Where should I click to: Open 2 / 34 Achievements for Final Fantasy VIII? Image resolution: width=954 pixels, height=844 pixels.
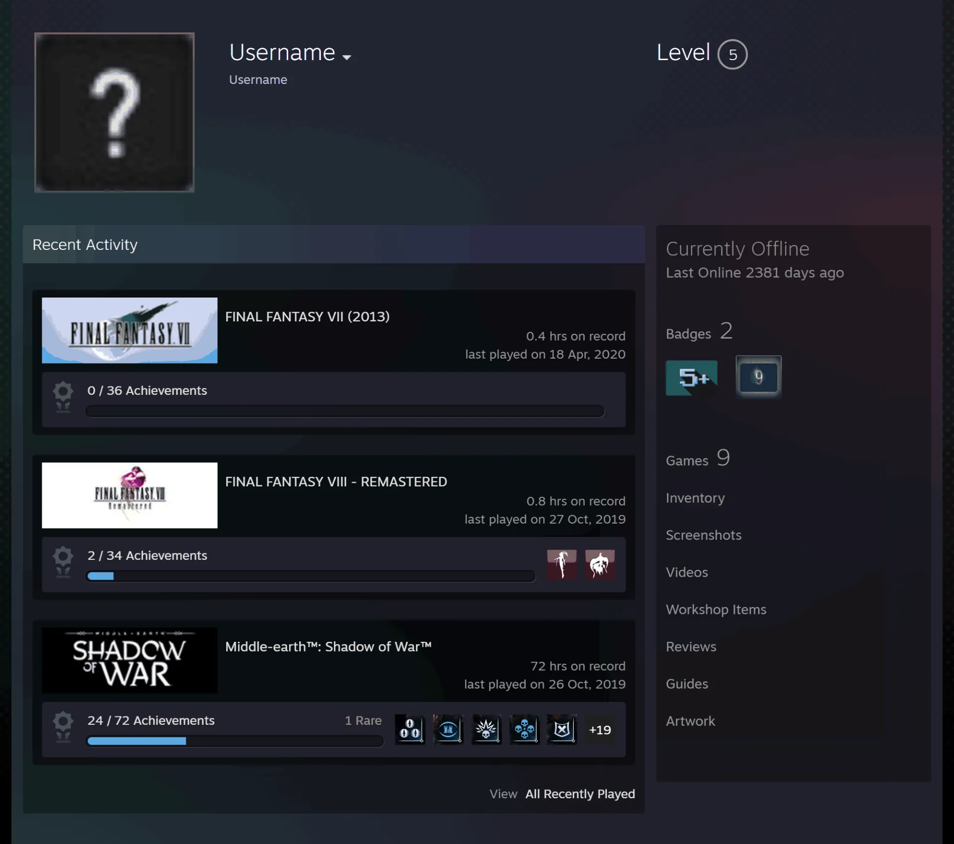[147, 555]
